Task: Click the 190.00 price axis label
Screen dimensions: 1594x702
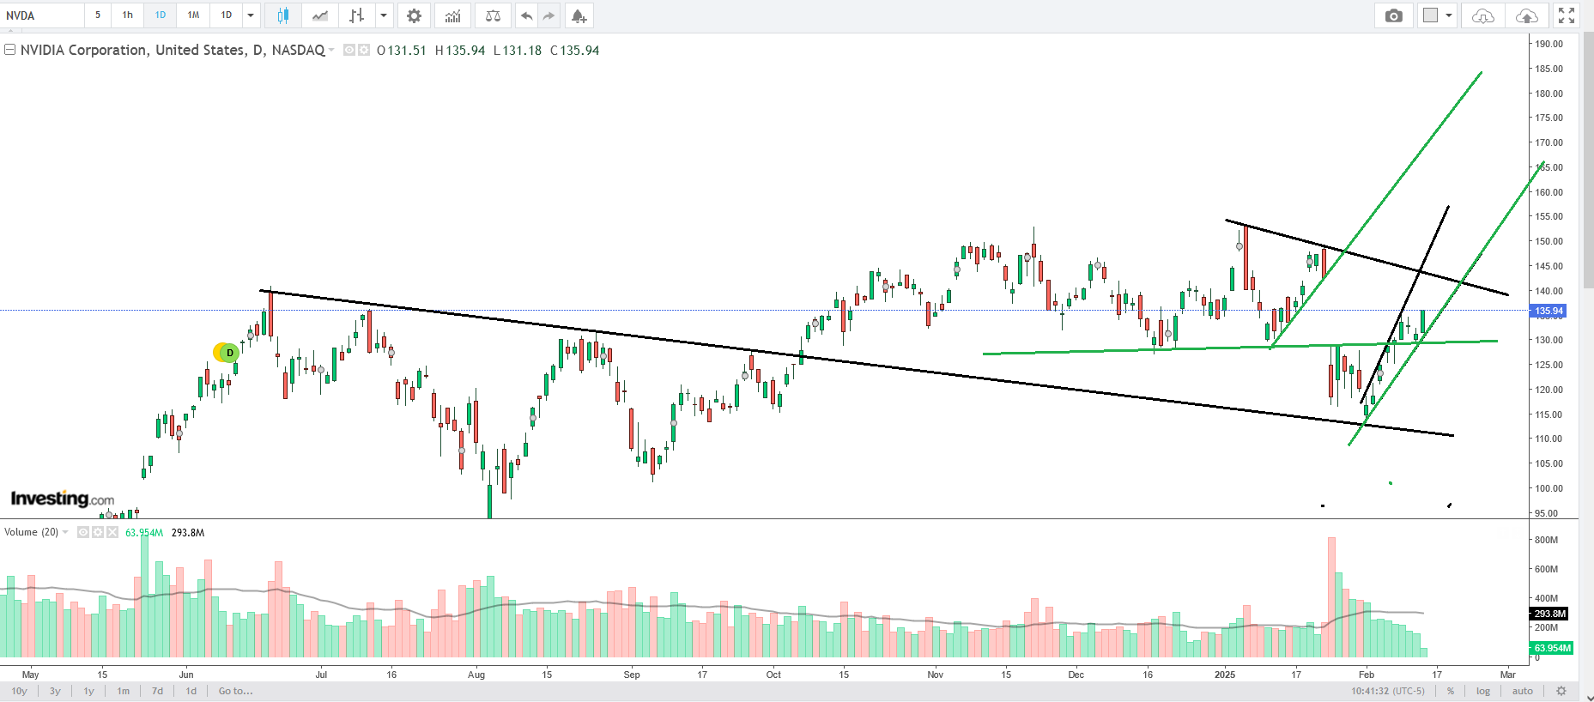Action: click(1549, 44)
